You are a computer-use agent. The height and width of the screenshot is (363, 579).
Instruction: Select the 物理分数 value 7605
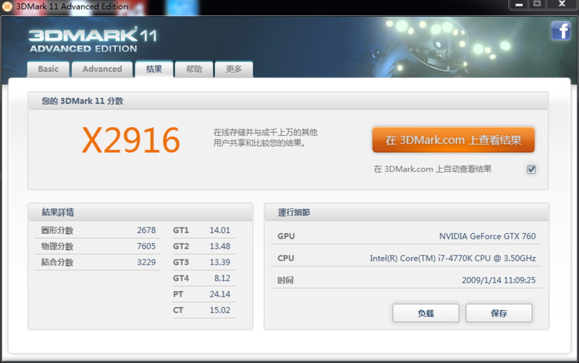point(146,246)
